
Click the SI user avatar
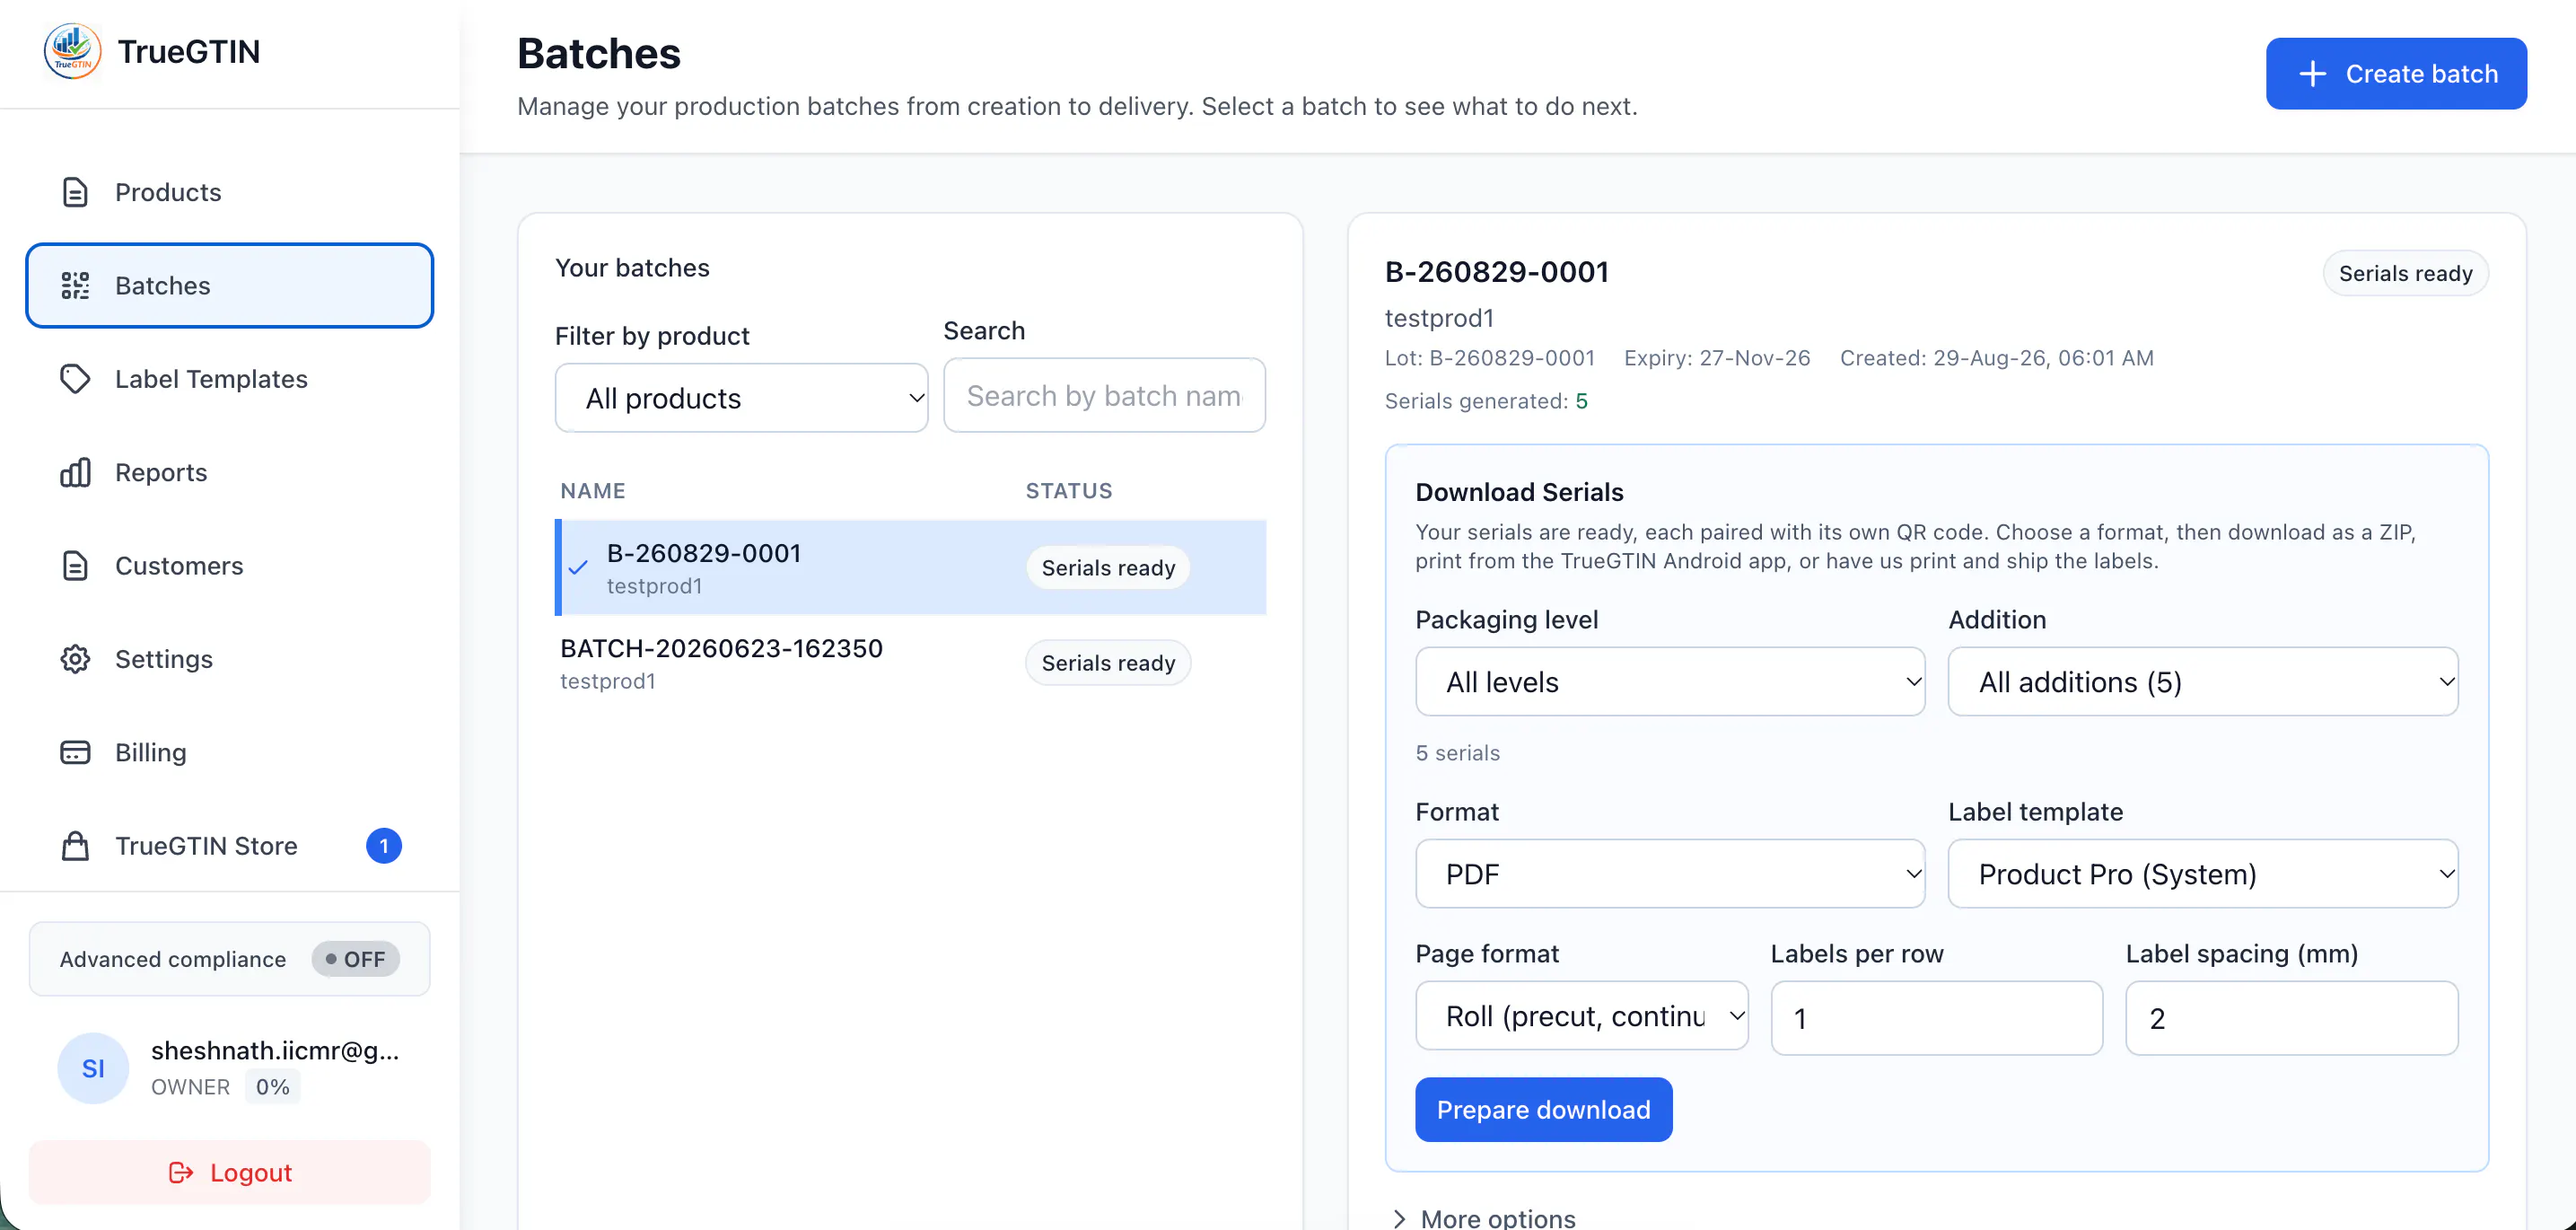[x=93, y=1068]
